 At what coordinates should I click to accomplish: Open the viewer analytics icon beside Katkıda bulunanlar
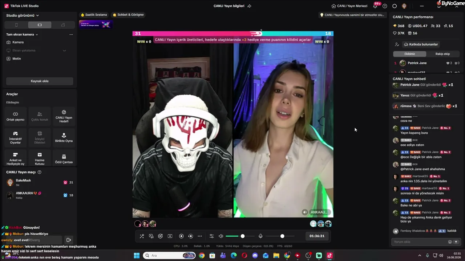click(x=397, y=44)
